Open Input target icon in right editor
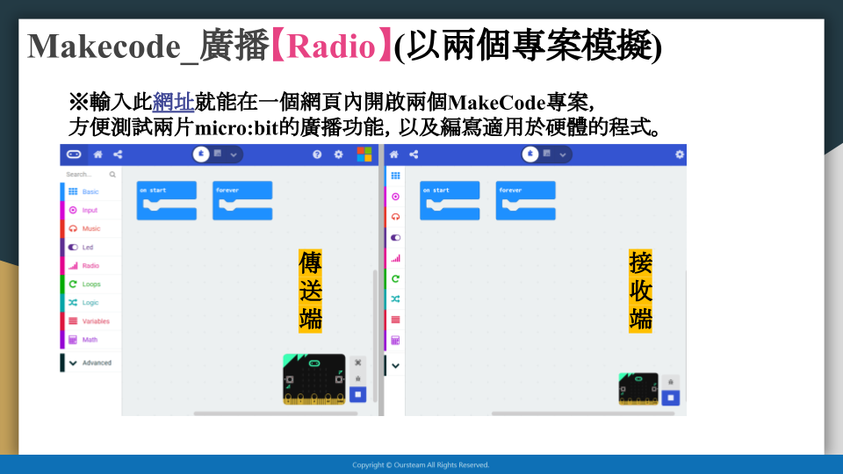This screenshot has width=843, height=474. pyautogui.click(x=396, y=197)
